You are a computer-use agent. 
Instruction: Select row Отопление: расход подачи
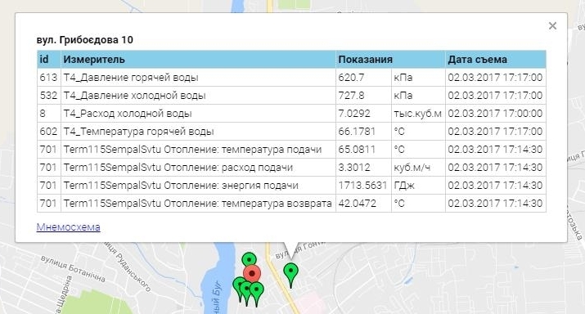291,168
